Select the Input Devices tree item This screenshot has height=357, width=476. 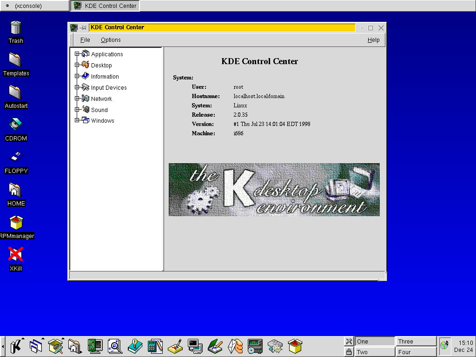pos(109,88)
